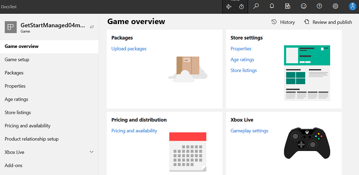Click the airplane icon in top bar
This screenshot has width=359, height=175.
229,7
